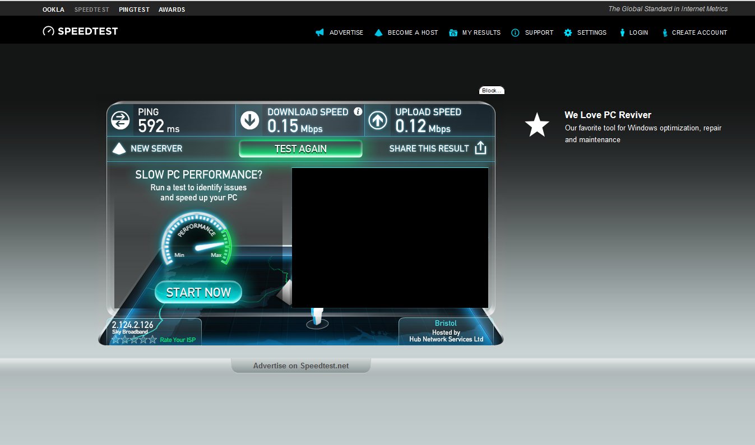The height and width of the screenshot is (445, 755).
Task: Click Share This Result
Action: (429, 148)
